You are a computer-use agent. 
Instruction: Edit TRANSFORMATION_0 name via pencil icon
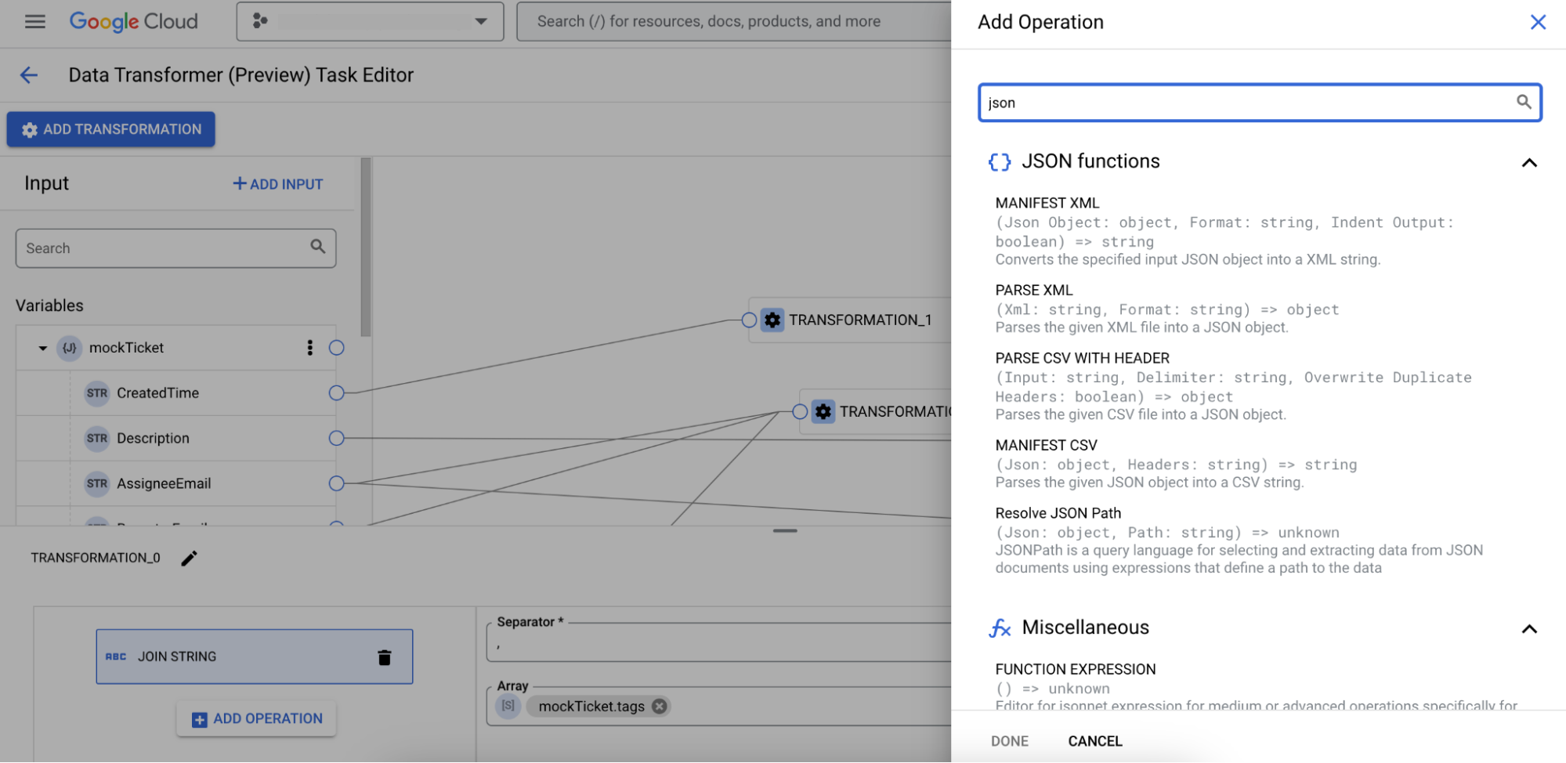coord(189,558)
